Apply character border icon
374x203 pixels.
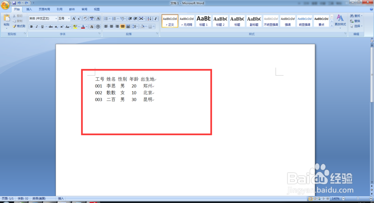click(98, 18)
